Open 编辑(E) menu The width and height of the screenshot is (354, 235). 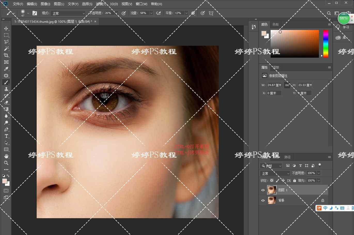tap(32, 4)
